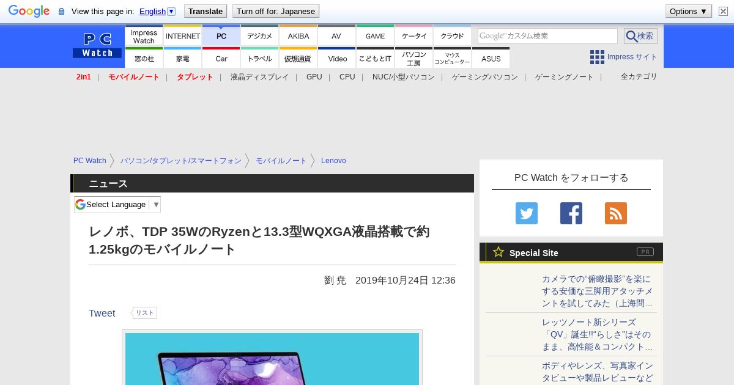Go to the タブレット category
Screen dimensions: 734x385
point(195,77)
